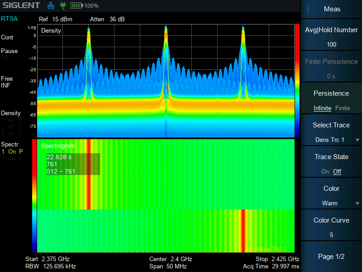Click the Stop 2.425 GHz readout
362x272 pixels.
(x=277, y=259)
